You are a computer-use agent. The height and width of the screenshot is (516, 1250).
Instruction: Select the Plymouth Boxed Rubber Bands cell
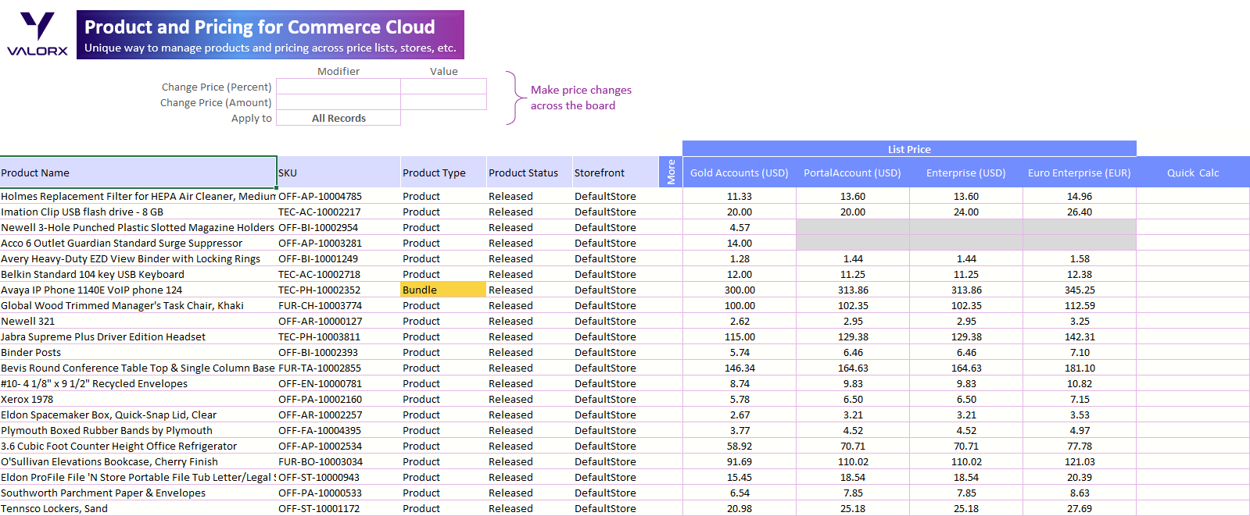tap(138, 430)
